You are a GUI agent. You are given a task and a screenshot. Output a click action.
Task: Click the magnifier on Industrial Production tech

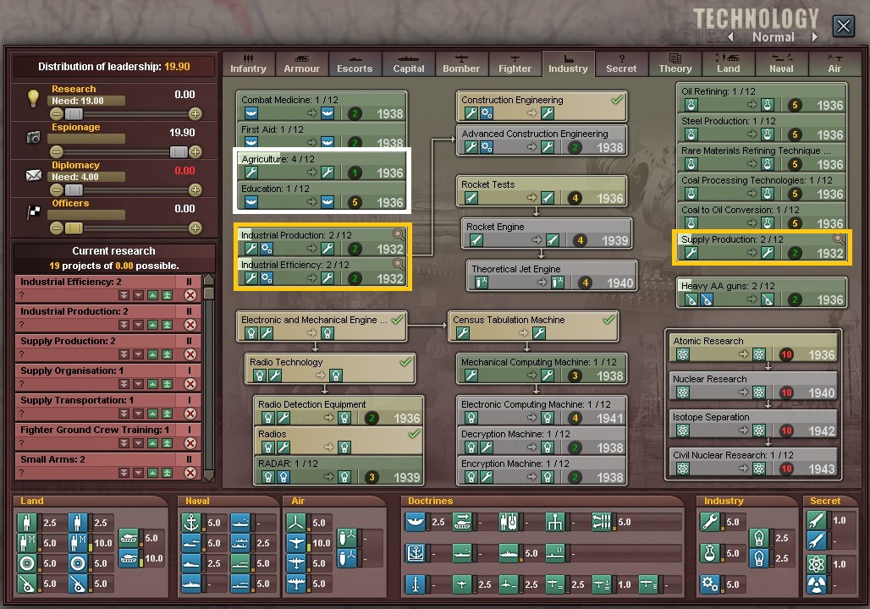click(x=399, y=234)
